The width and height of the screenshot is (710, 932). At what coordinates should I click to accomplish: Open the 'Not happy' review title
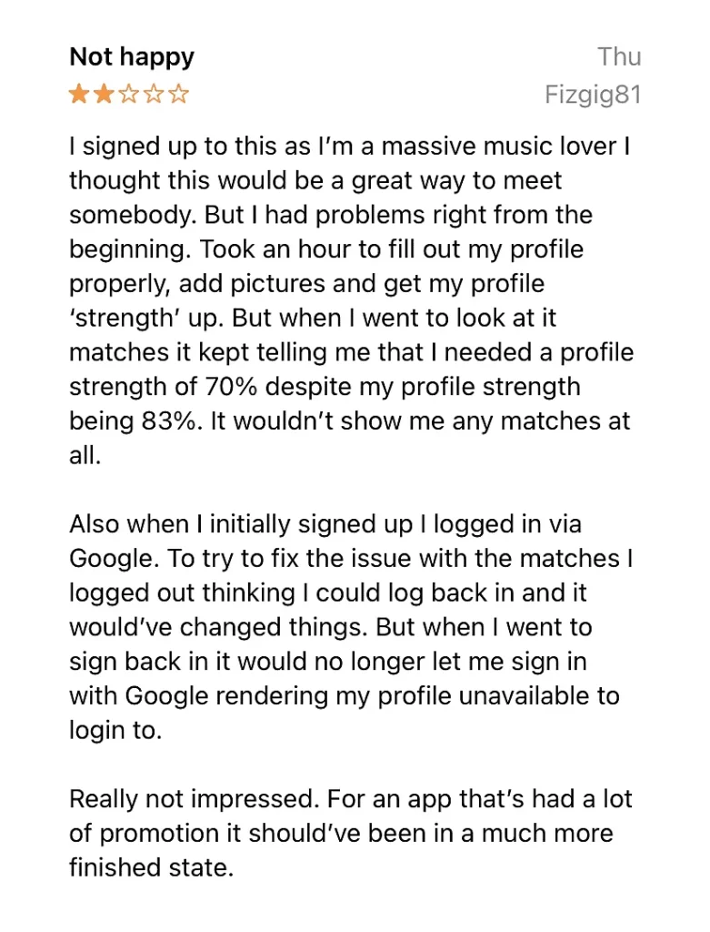click(132, 57)
